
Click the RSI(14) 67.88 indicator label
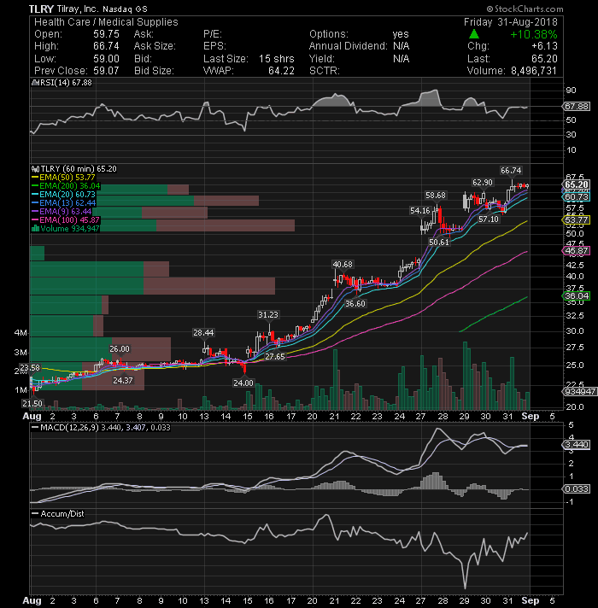click(x=66, y=83)
